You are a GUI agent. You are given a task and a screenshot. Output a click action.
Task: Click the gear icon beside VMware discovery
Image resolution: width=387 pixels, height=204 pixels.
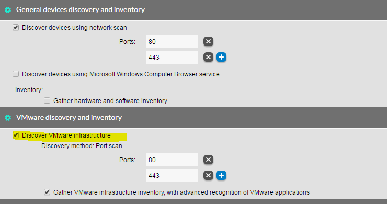[8, 118]
